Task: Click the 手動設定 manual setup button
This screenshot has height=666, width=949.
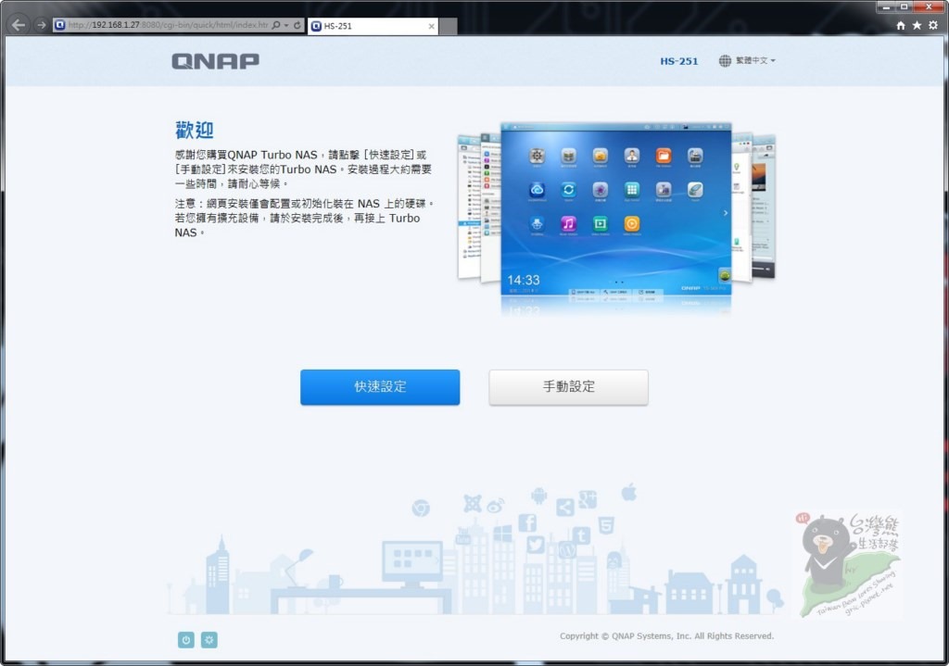Action: click(x=568, y=386)
